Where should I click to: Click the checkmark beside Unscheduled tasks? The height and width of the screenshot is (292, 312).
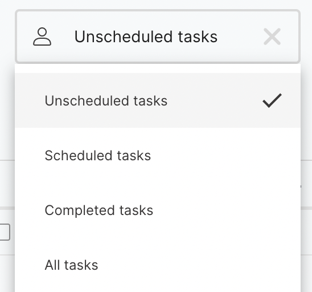(272, 100)
